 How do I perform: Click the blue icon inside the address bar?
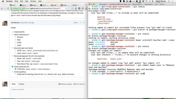pos(66,9)
